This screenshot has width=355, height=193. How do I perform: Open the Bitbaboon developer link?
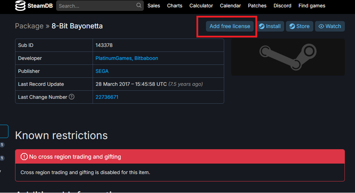146,58
